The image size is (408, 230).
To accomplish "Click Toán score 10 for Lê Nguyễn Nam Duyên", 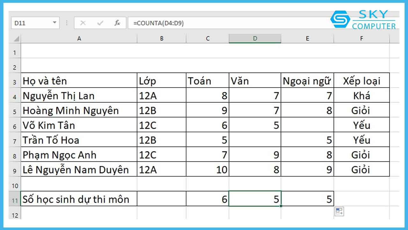I will pos(208,169).
